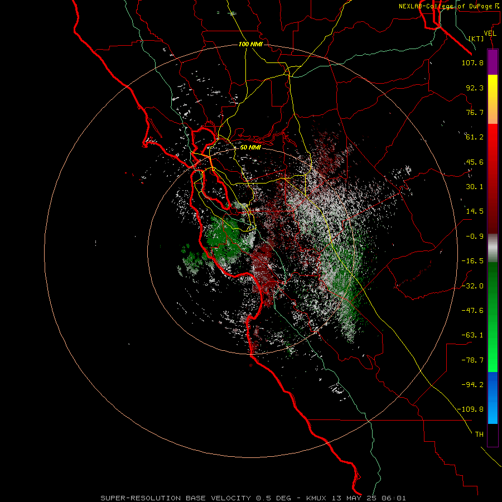Click the 100 NMI range ring label

(250, 44)
